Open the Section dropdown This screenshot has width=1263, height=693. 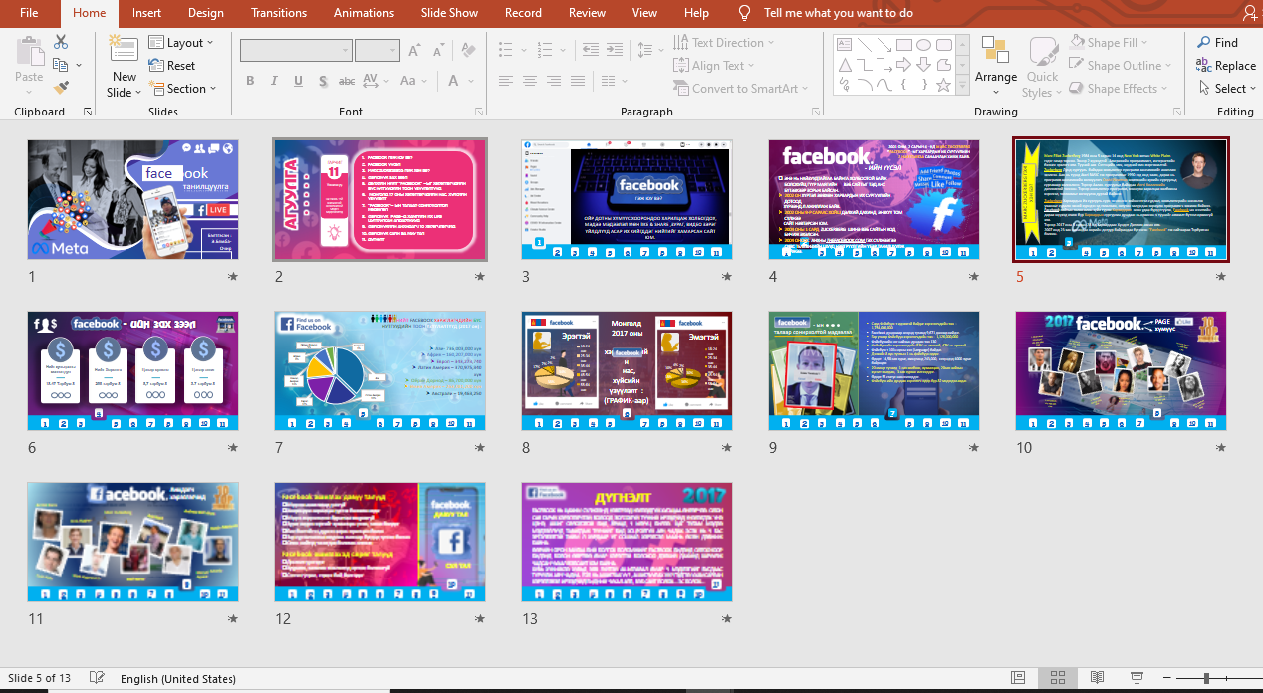tap(183, 89)
